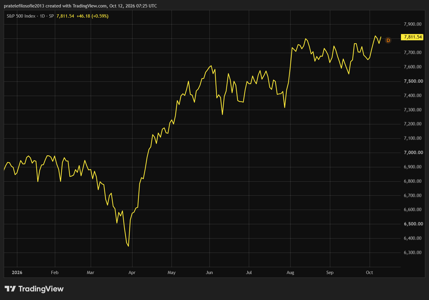This screenshot has height=300, width=429.
Task: Click the 7,300.00 price axis label
Action: click(413, 110)
